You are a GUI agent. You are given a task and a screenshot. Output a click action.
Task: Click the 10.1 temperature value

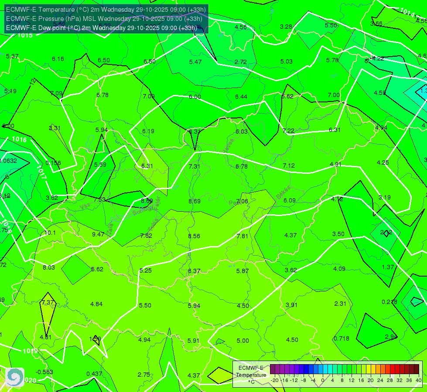point(50,233)
